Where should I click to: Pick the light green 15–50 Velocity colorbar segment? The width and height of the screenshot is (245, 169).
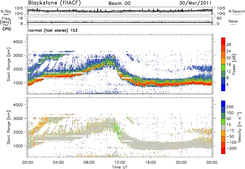click(223, 121)
